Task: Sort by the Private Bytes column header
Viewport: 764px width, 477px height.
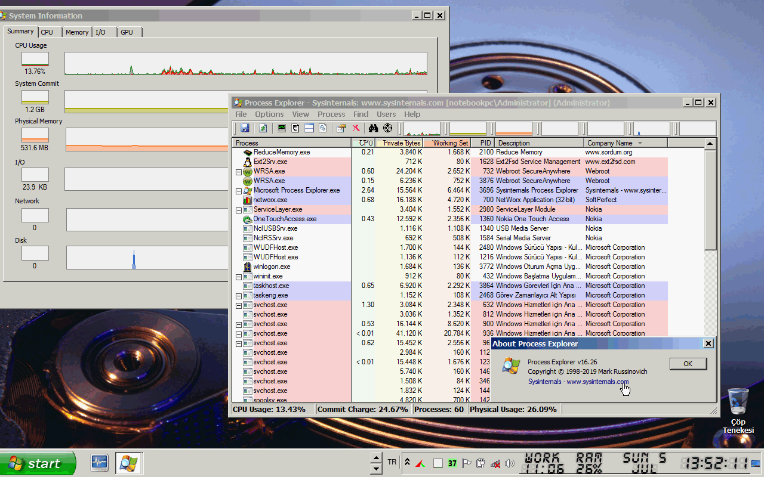Action: [x=399, y=143]
